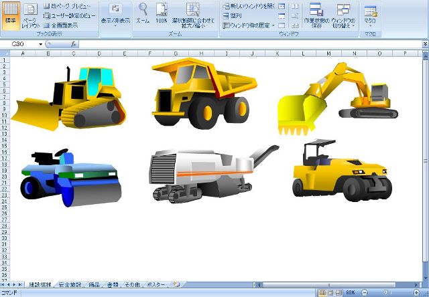Go to first sheet with tab arrow
The image size is (429, 297).
tap(3, 285)
